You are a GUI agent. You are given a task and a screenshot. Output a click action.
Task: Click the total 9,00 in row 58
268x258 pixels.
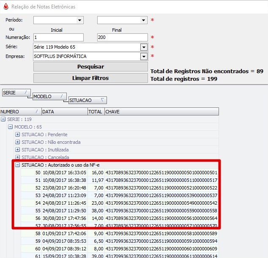click(x=99, y=233)
